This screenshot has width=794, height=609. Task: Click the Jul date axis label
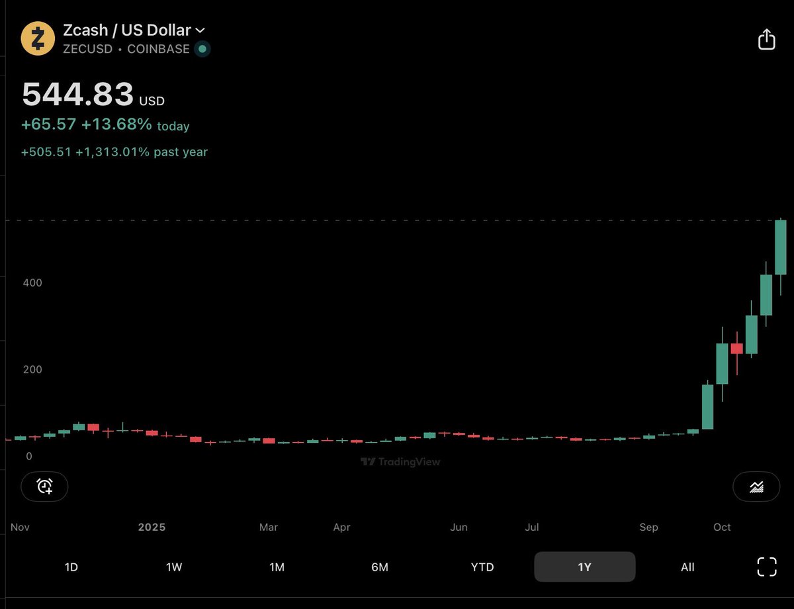531,528
